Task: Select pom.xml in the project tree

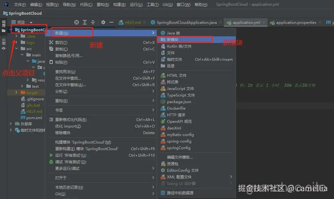Action: click(34, 118)
